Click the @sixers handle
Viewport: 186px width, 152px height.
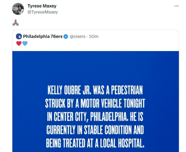(77, 37)
